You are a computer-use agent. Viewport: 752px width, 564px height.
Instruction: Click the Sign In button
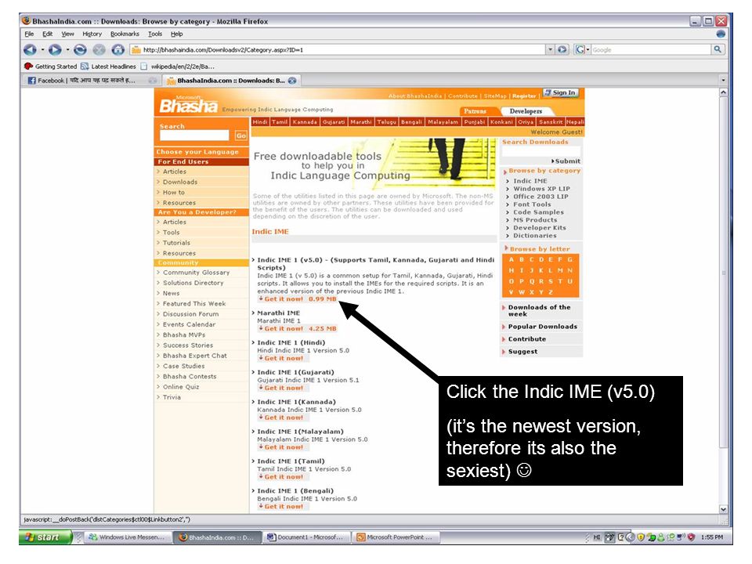(x=561, y=92)
